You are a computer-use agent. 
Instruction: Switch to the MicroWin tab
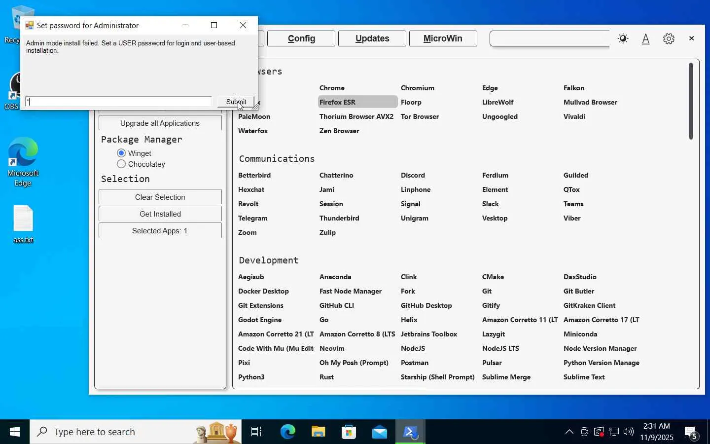click(443, 38)
